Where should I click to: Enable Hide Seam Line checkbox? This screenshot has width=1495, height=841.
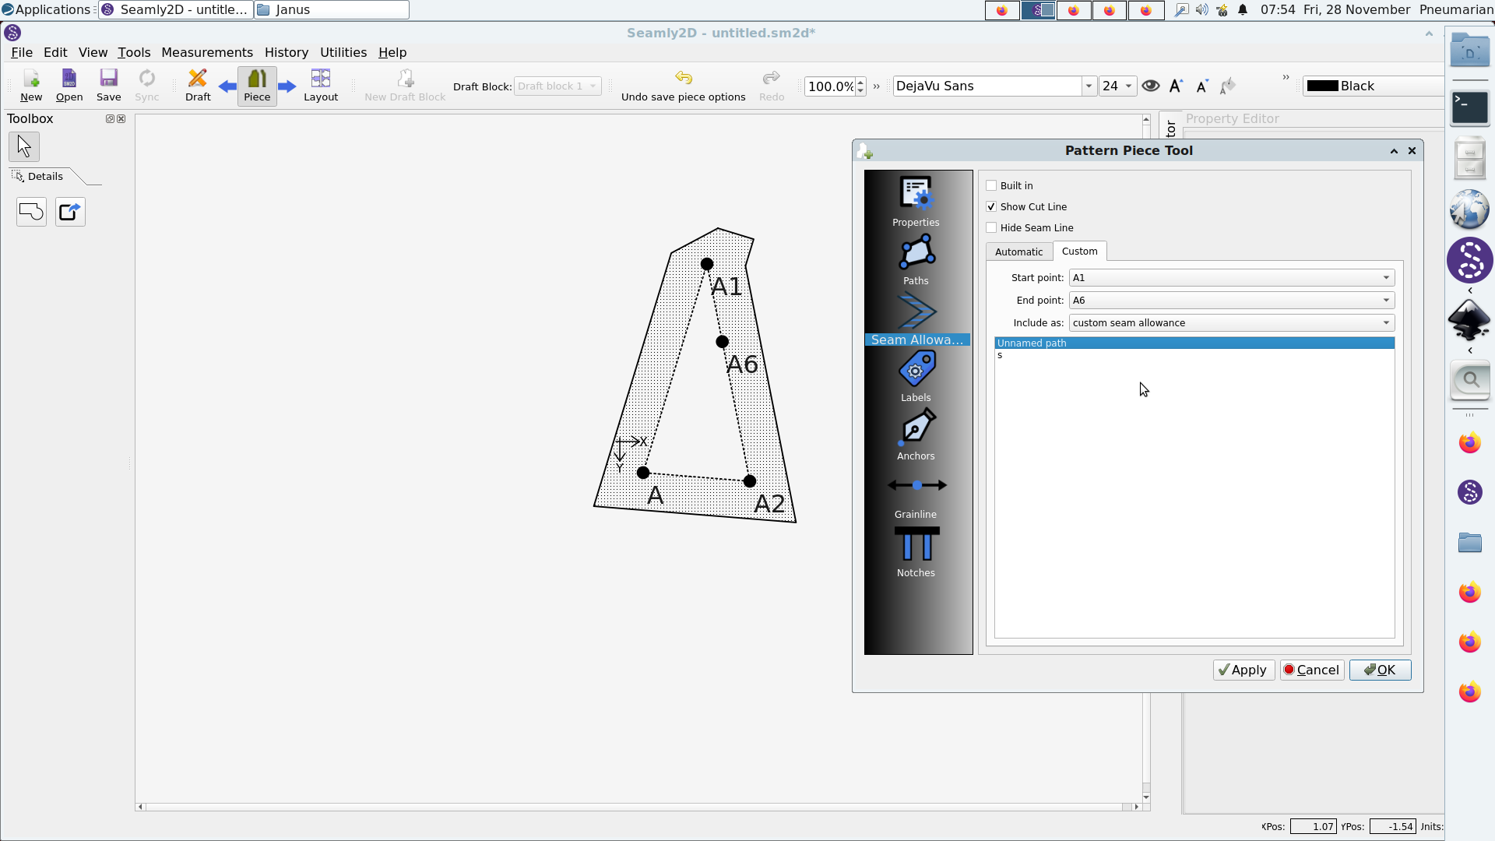click(x=991, y=227)
